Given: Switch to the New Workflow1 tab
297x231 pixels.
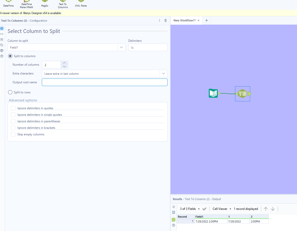Looking at the screenshot, I should click(x=184, y=20).
